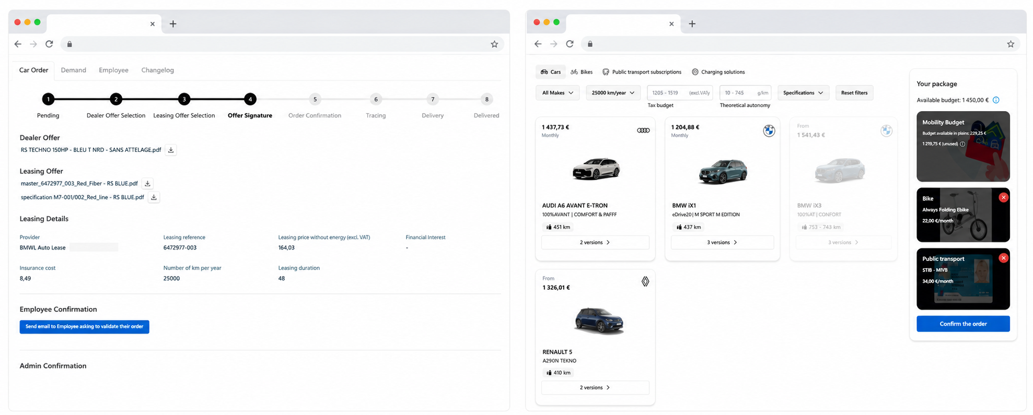The width and height of the screenshot is (1033, 415).
Task: Open the Changelog tab
Action: [x=157, y=70]
